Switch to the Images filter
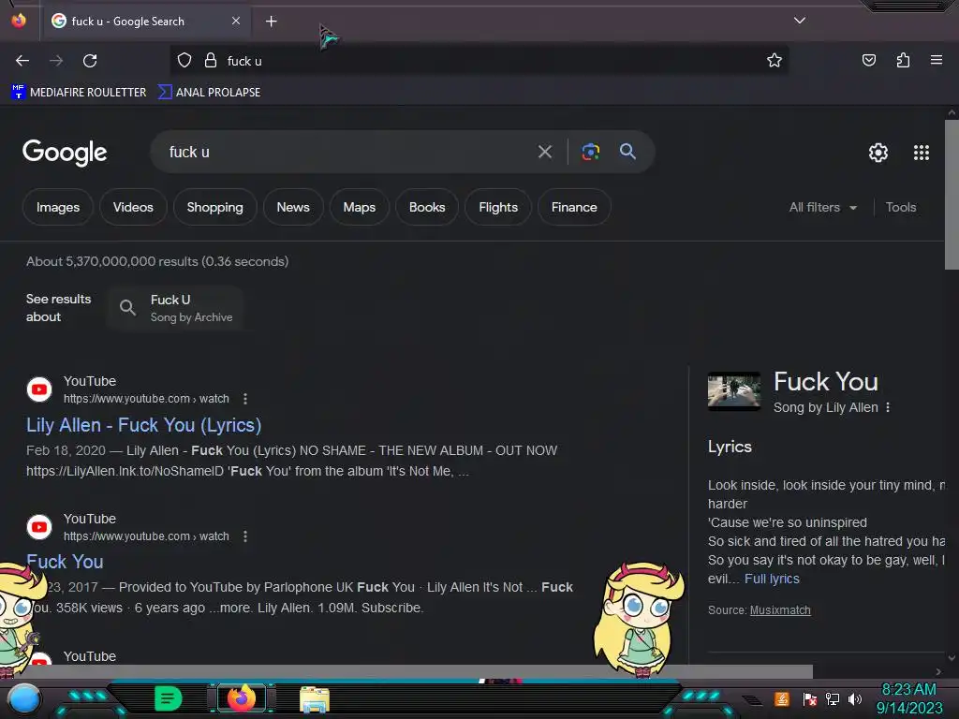This screenshot has height=719, width=959. pos(58,207)
